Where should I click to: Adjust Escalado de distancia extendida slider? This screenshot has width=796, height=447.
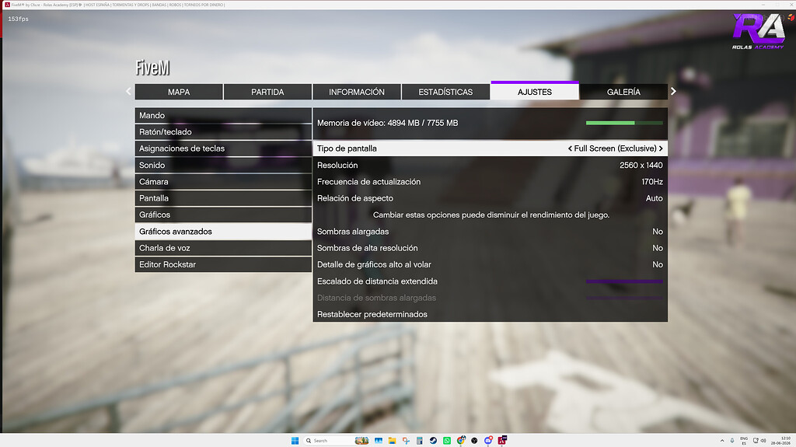[x=624, y=281]
